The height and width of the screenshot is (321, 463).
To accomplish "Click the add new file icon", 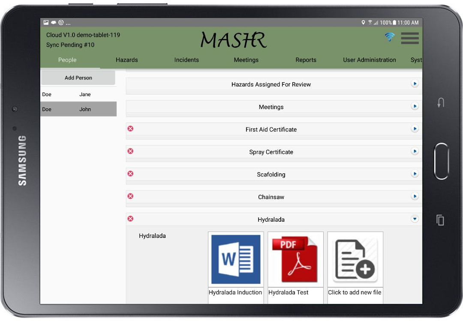I will tap(355, 259).
